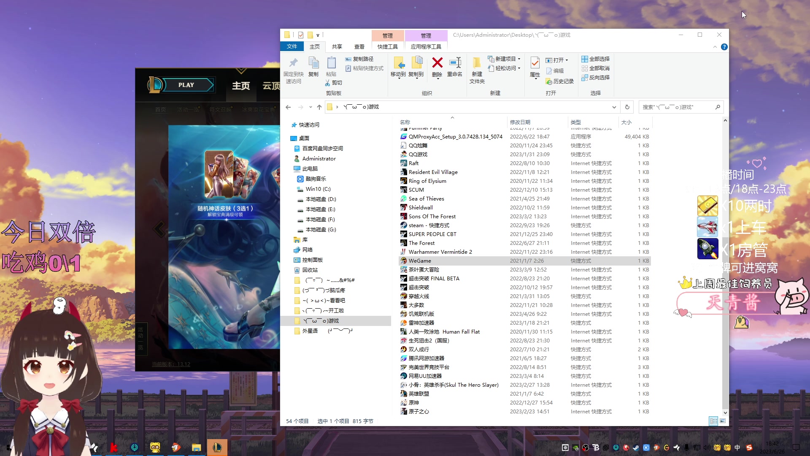Click the red Delete (删除) icon
The width and height of the screenshot is (810, 456).
[x=437, y=63]
